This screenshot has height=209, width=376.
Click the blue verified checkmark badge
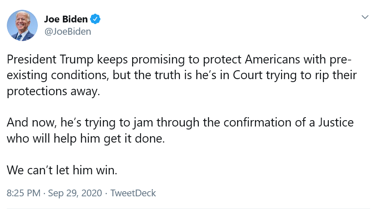[96, 19]
